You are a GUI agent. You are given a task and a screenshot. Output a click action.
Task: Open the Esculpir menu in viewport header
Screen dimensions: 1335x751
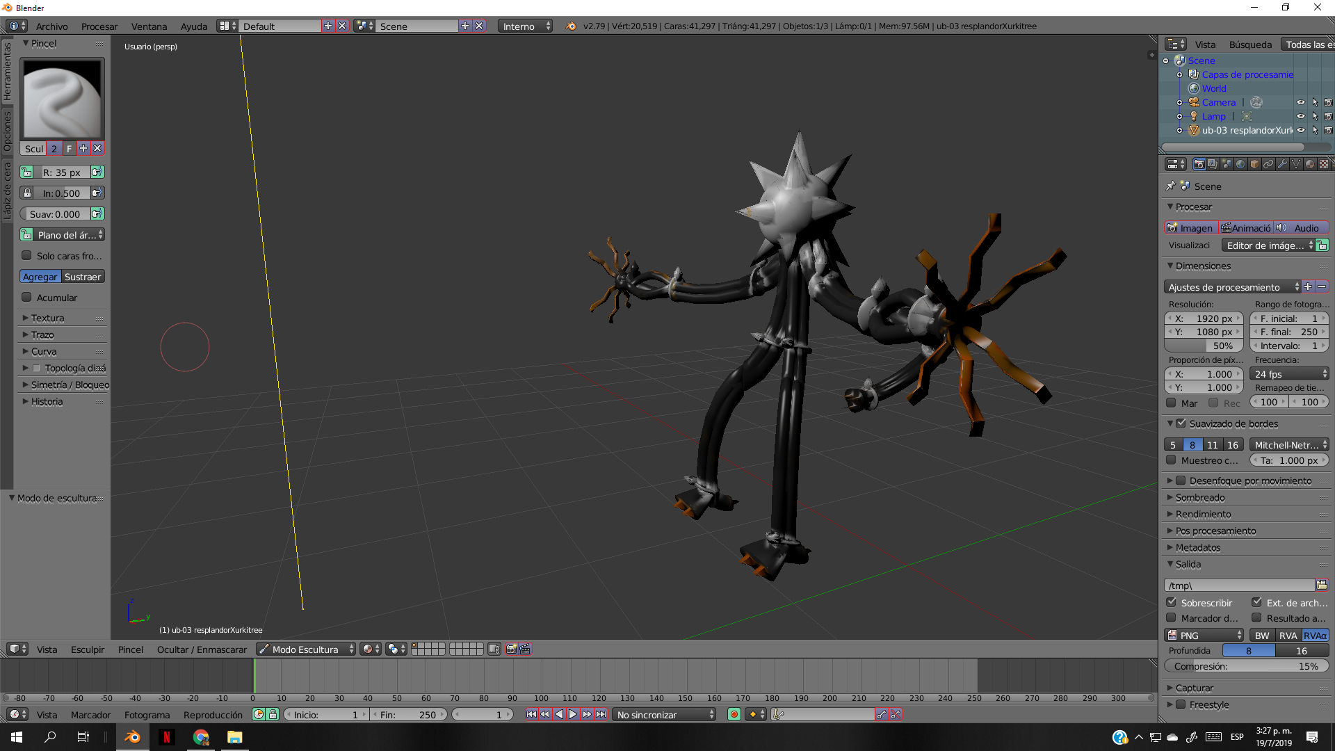click(87, 649)
